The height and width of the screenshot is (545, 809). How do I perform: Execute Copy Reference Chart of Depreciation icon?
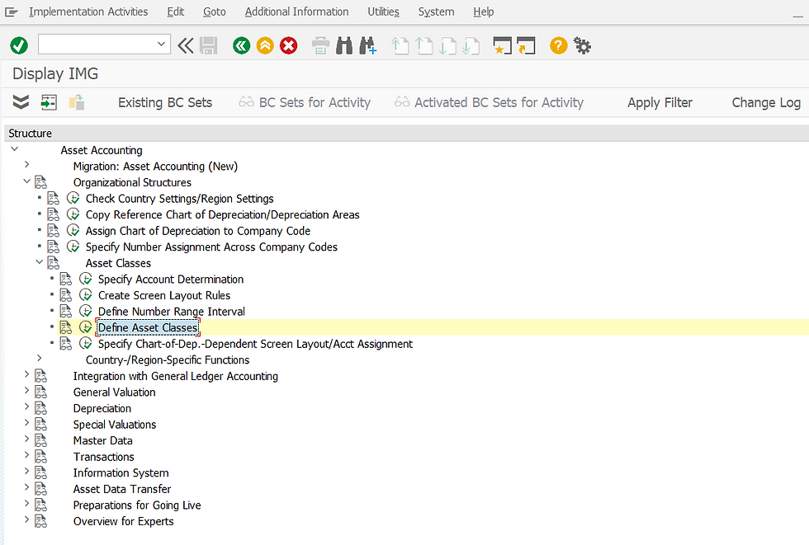tap(73, 214)
